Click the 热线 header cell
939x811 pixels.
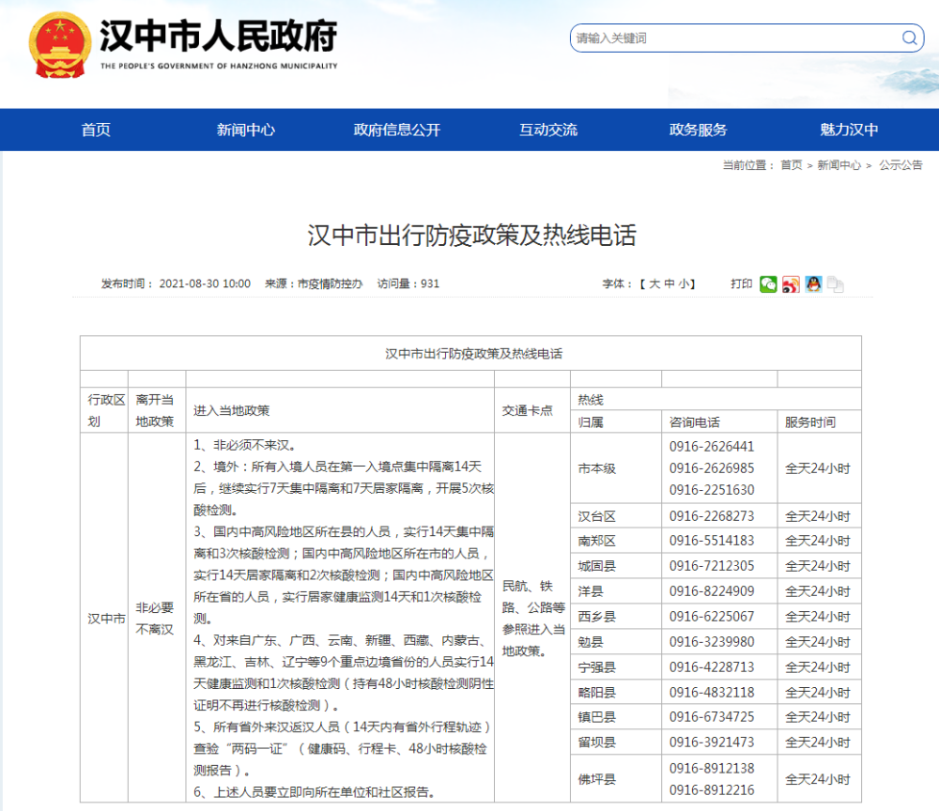(716, 400)
